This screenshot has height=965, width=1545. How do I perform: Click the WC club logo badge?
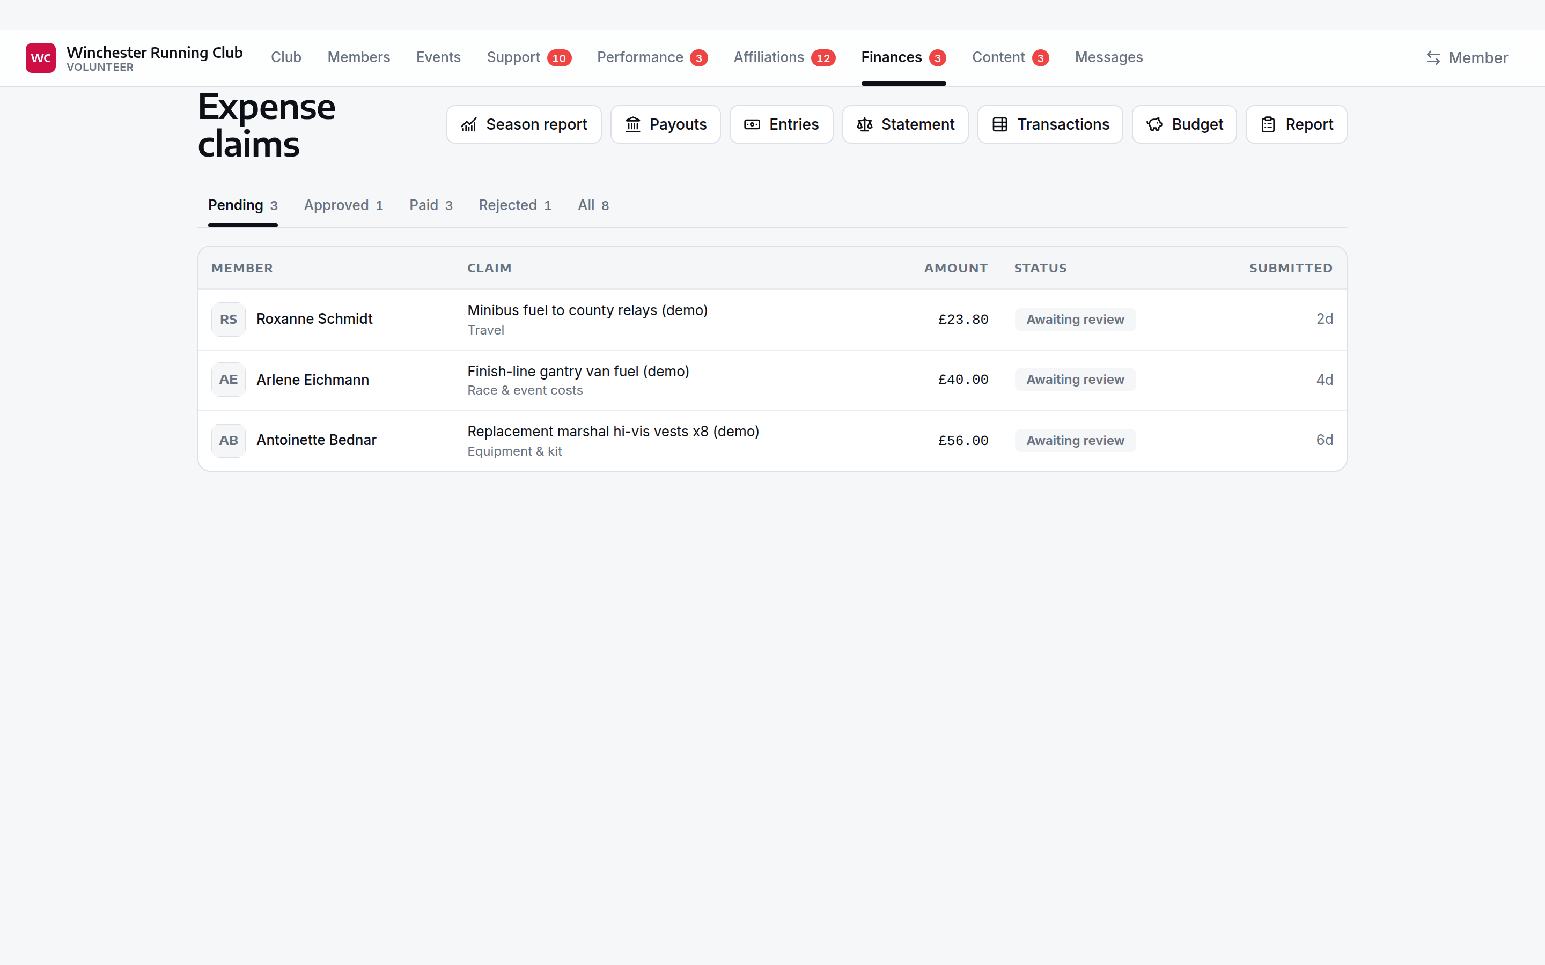(40, 57)
